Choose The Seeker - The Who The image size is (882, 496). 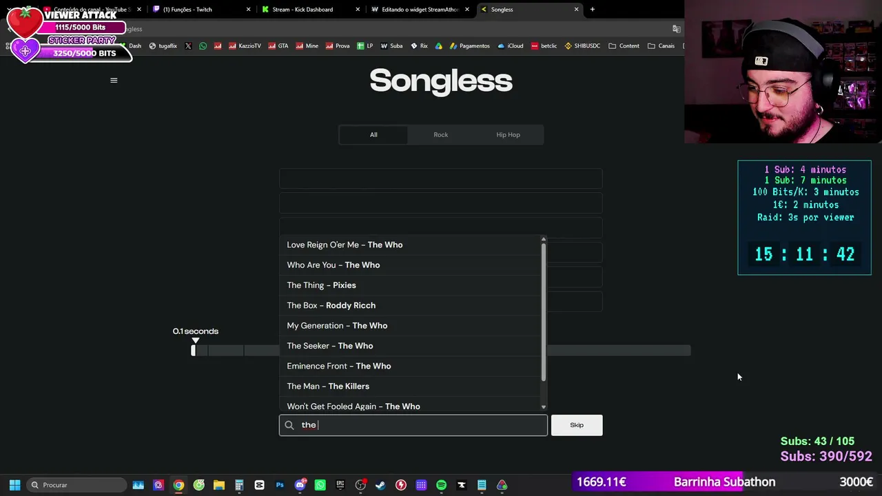[x=410, y=346]
